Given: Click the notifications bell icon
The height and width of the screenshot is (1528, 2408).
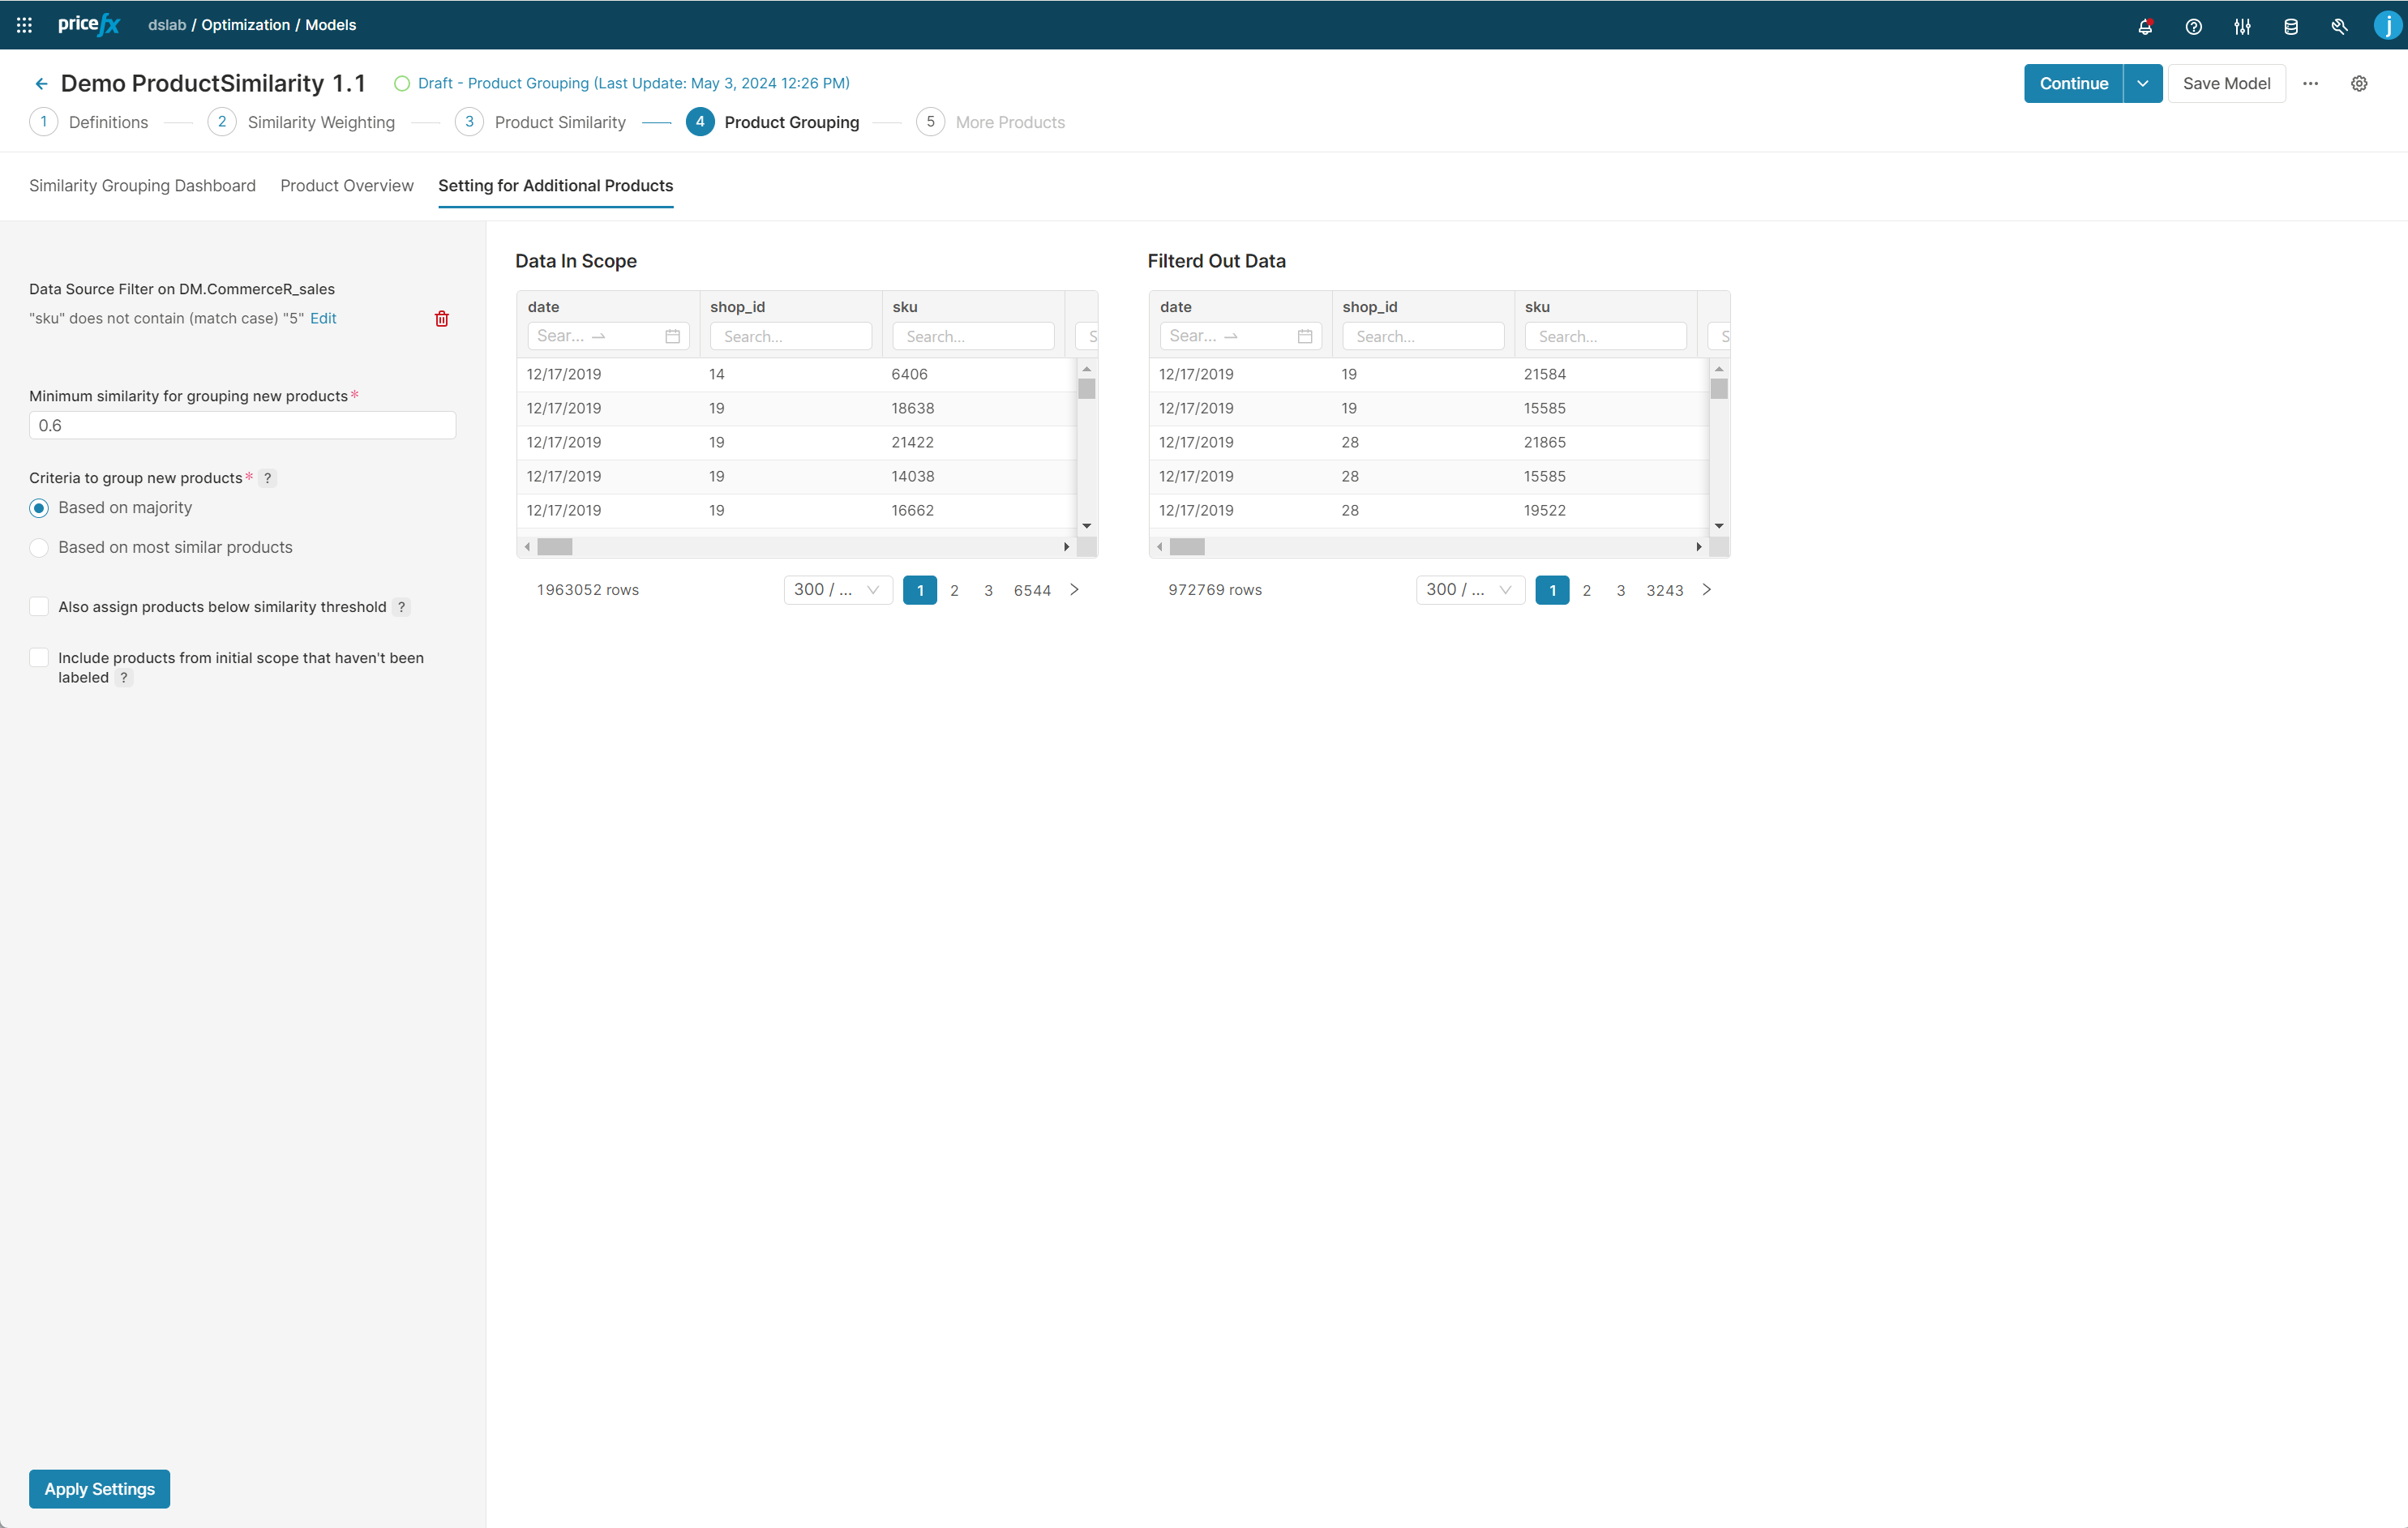Looking at the screenshot, I should point(2144,26).
